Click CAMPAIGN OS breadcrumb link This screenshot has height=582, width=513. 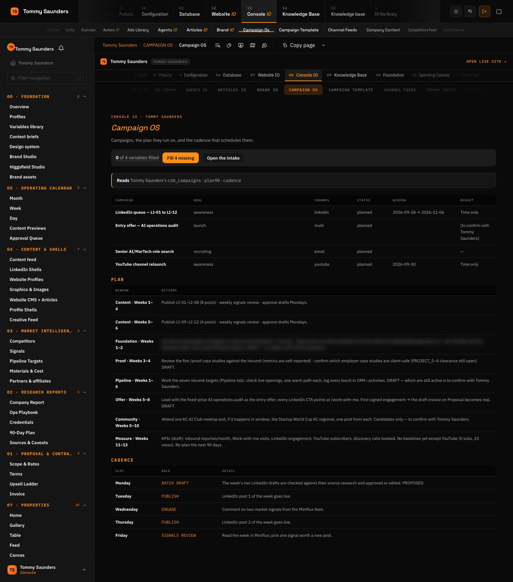pos(158,45)
